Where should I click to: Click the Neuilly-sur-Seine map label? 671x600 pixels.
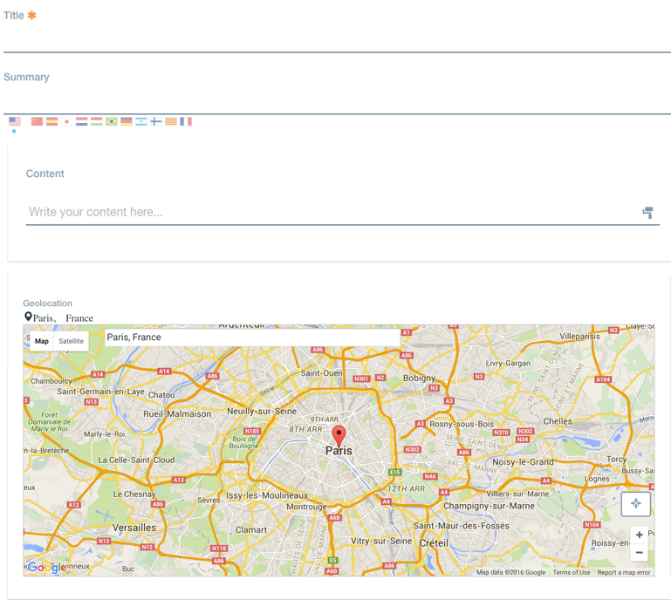[x=262, y=411]
